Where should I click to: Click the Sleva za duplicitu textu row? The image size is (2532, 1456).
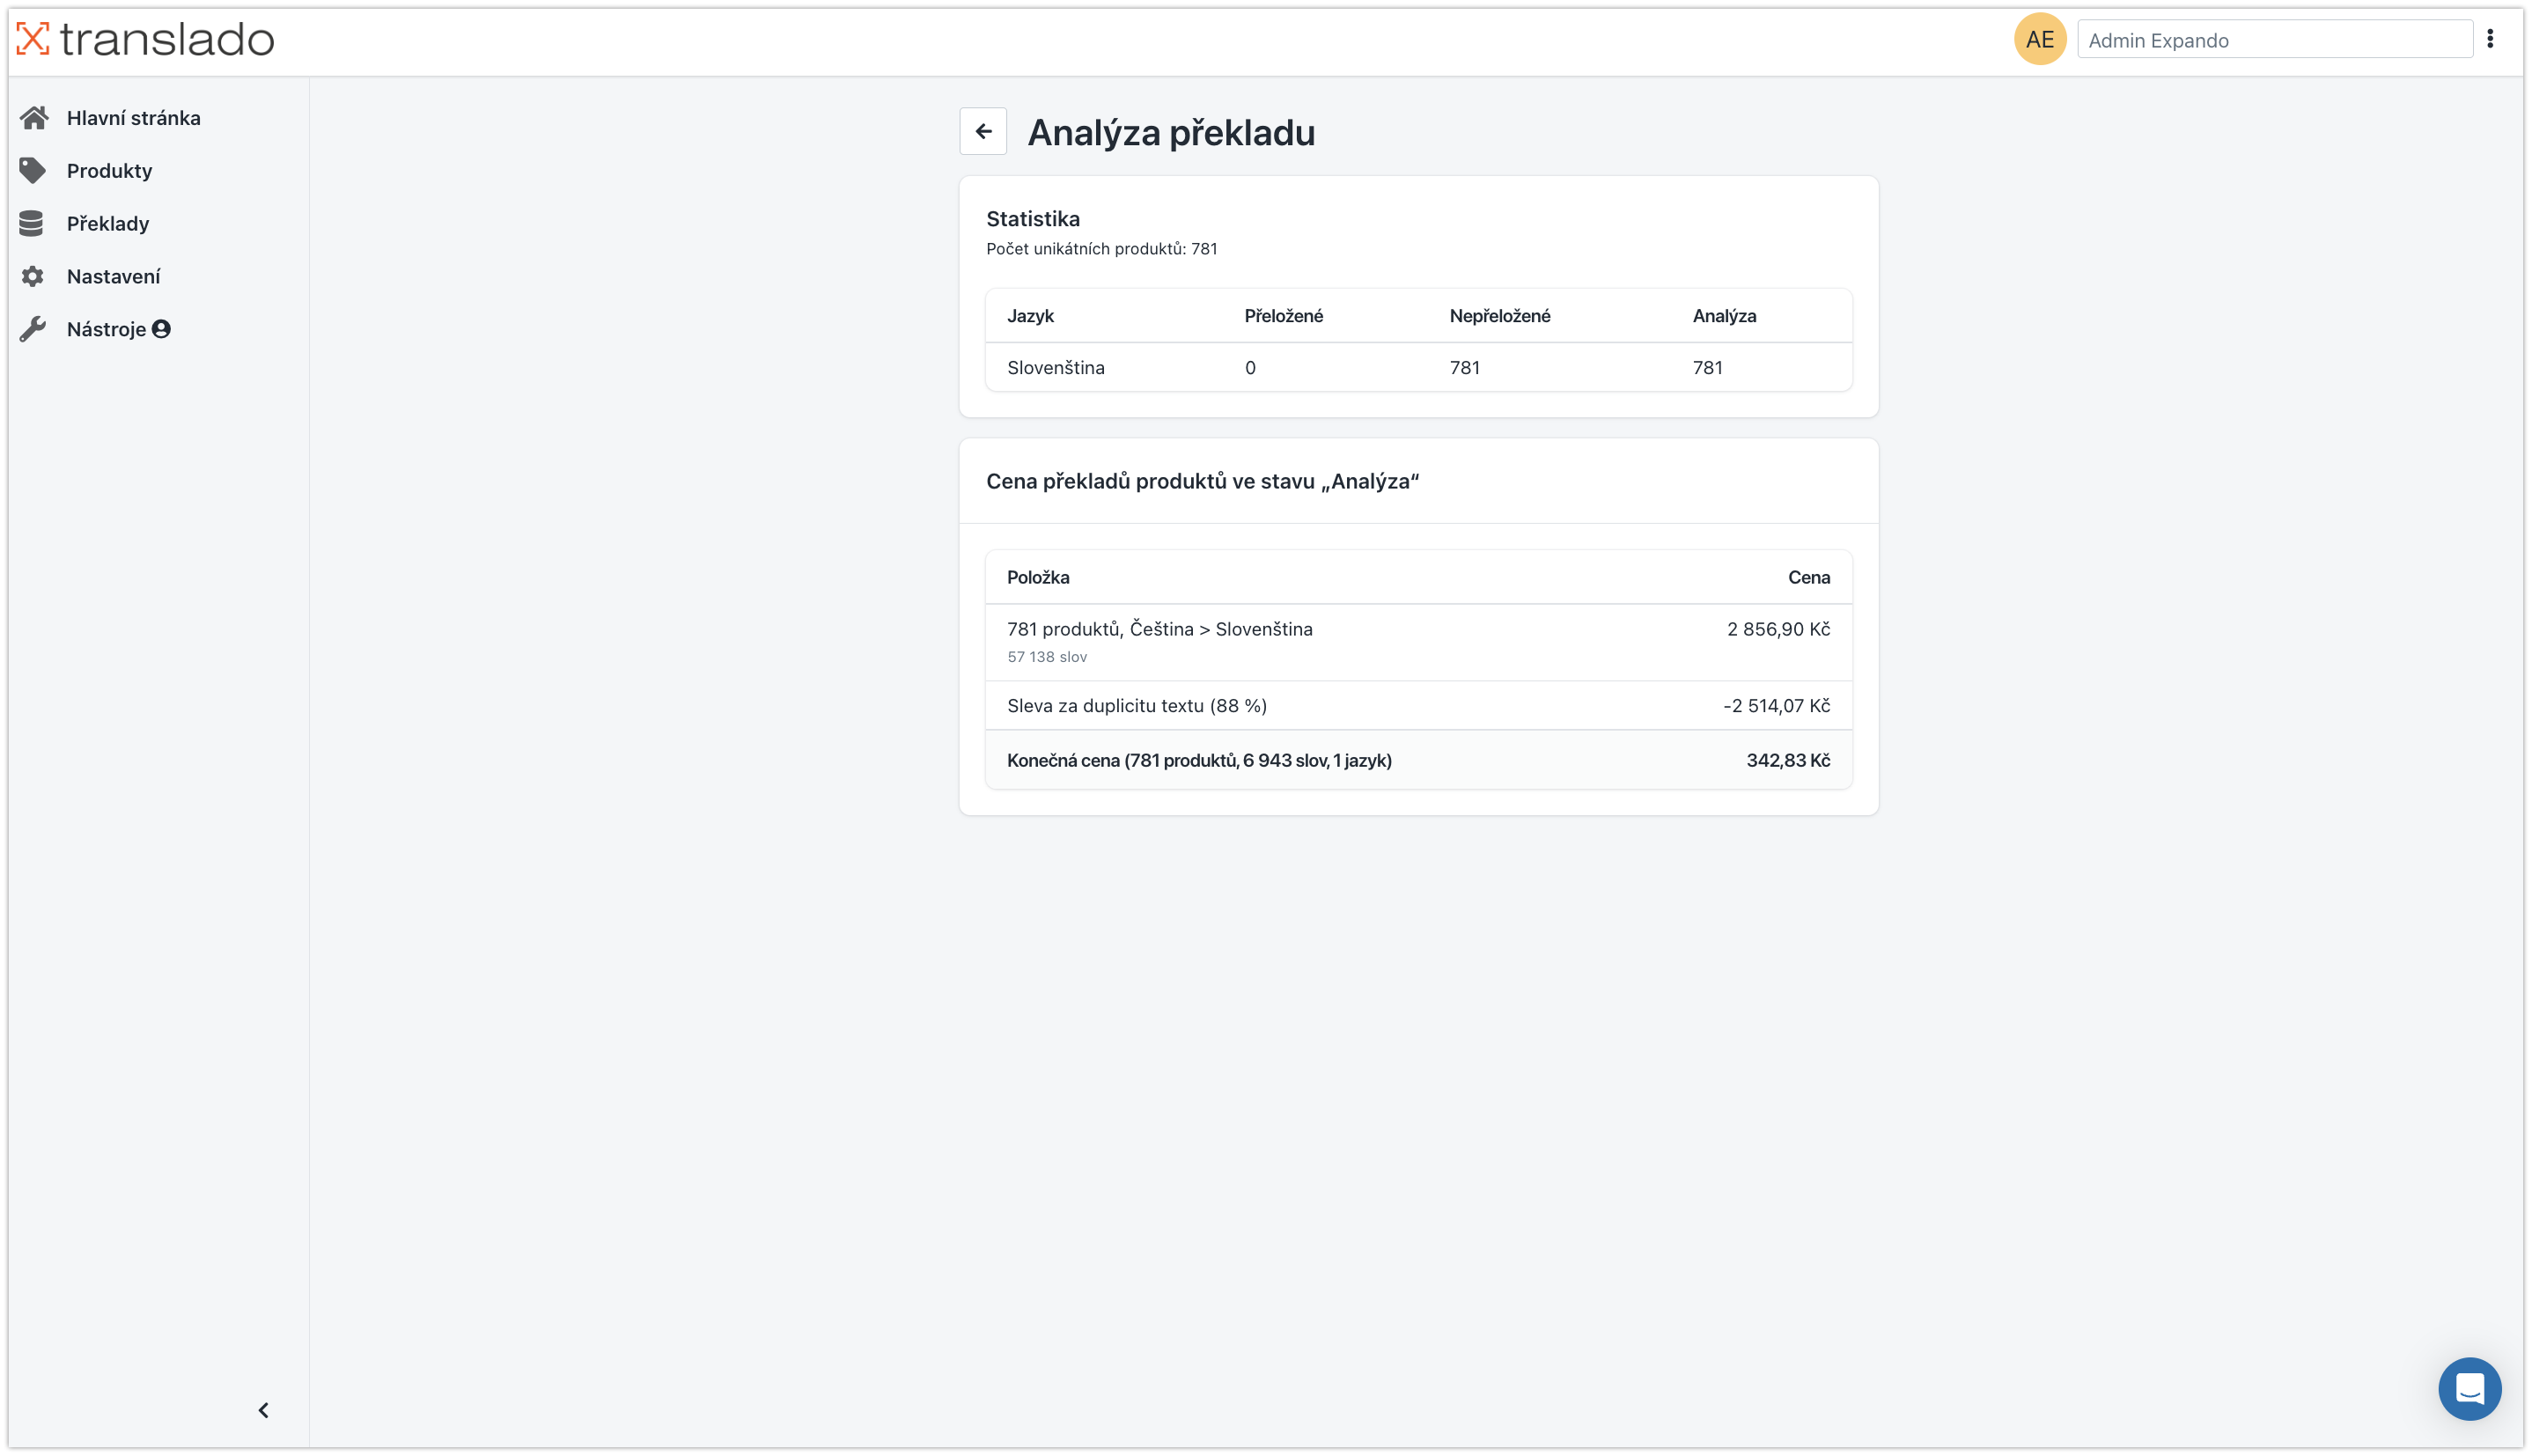(1418, 706)
